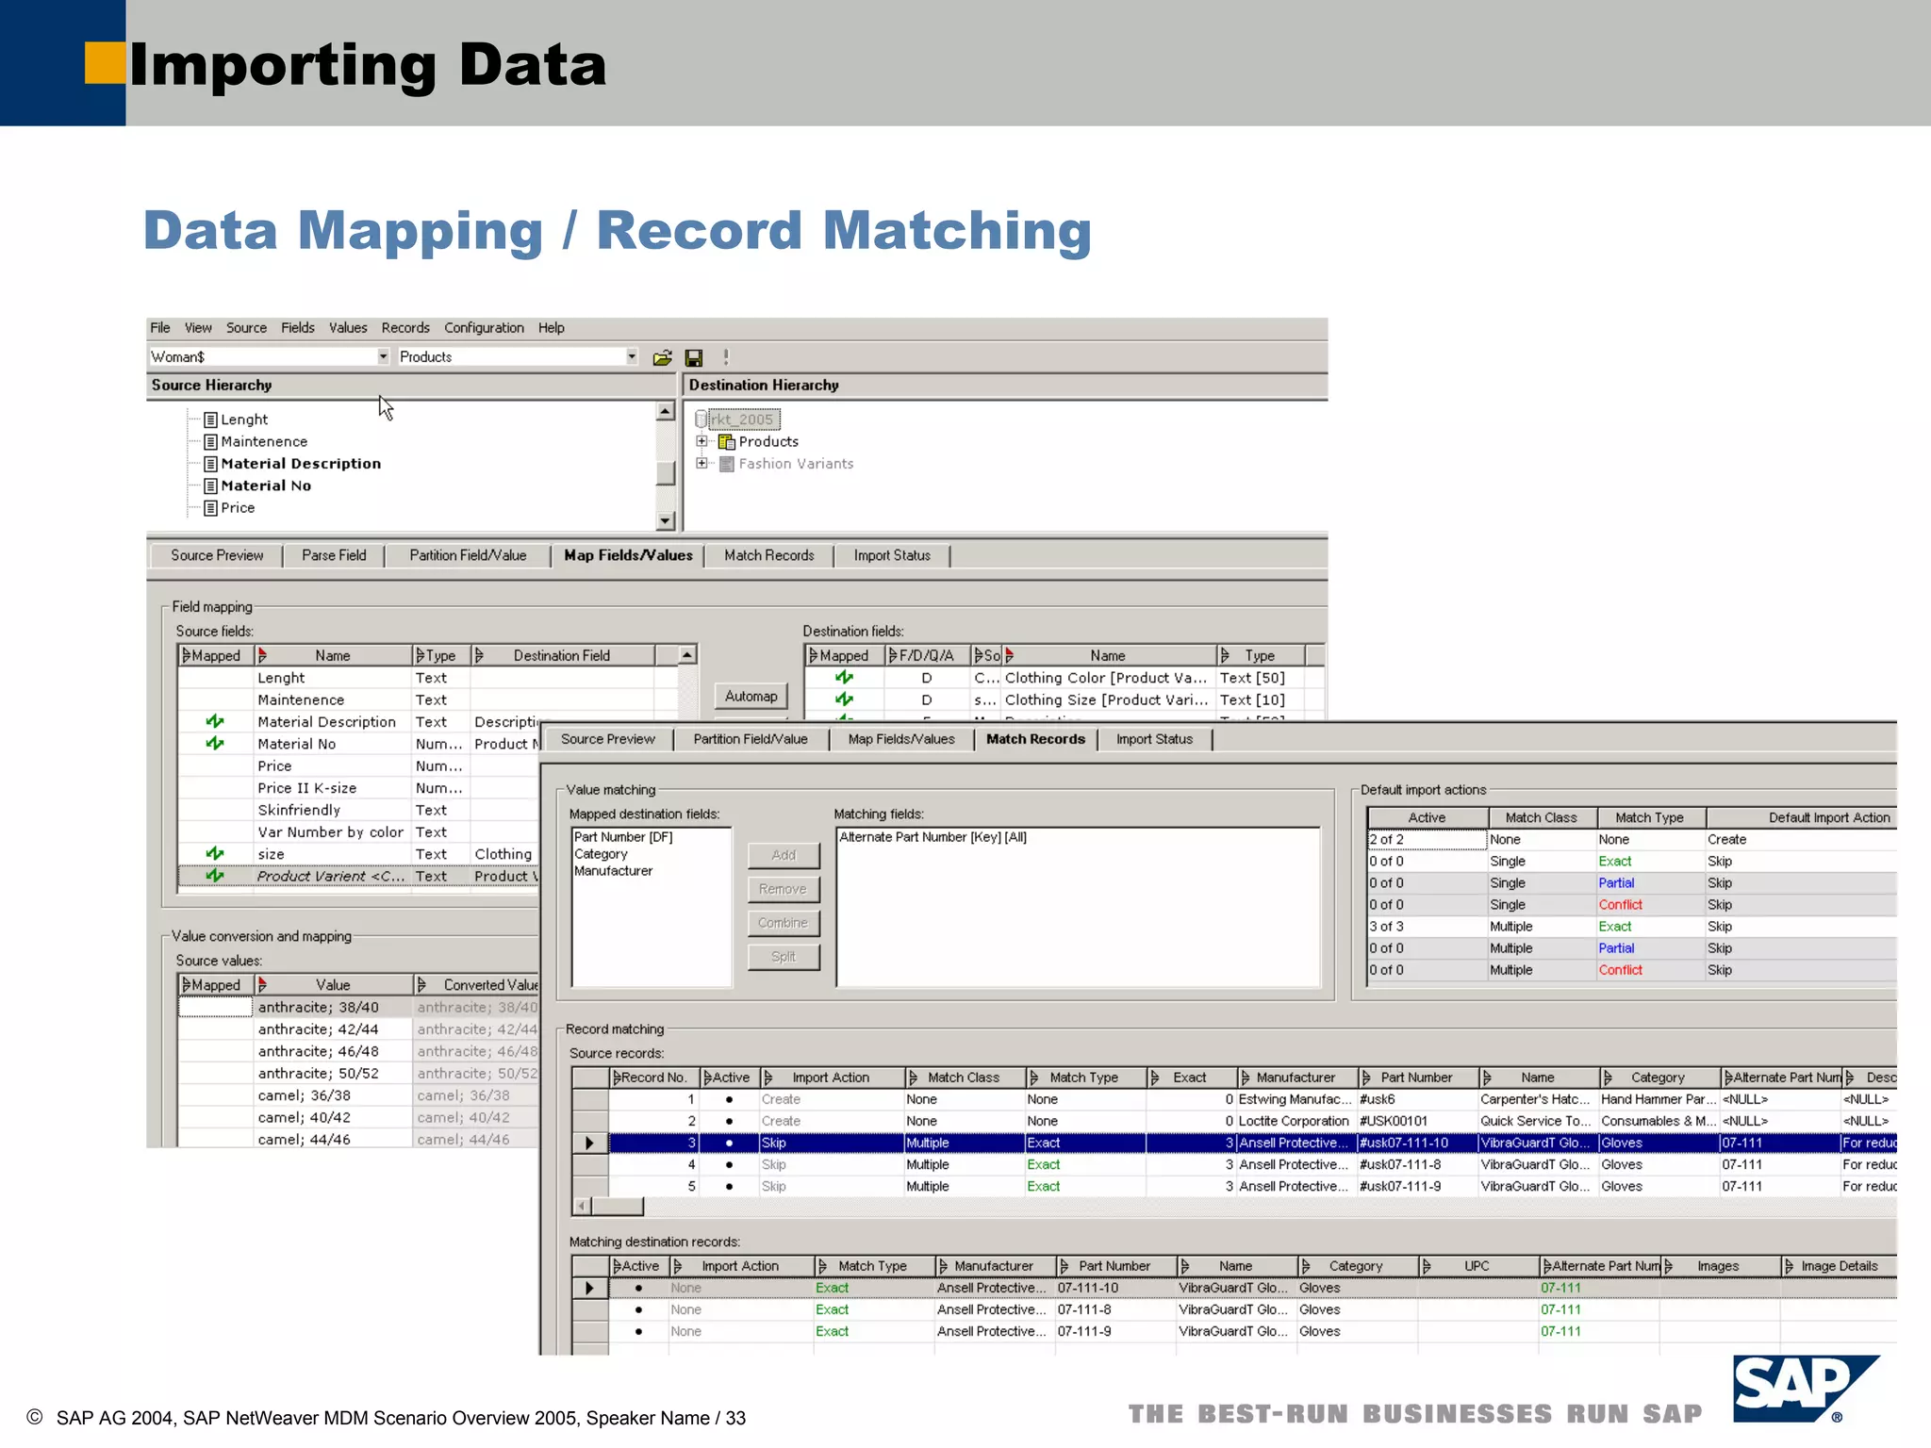Open the File menu
The image size is (1931, 1448).
click(x=160, y=327)
